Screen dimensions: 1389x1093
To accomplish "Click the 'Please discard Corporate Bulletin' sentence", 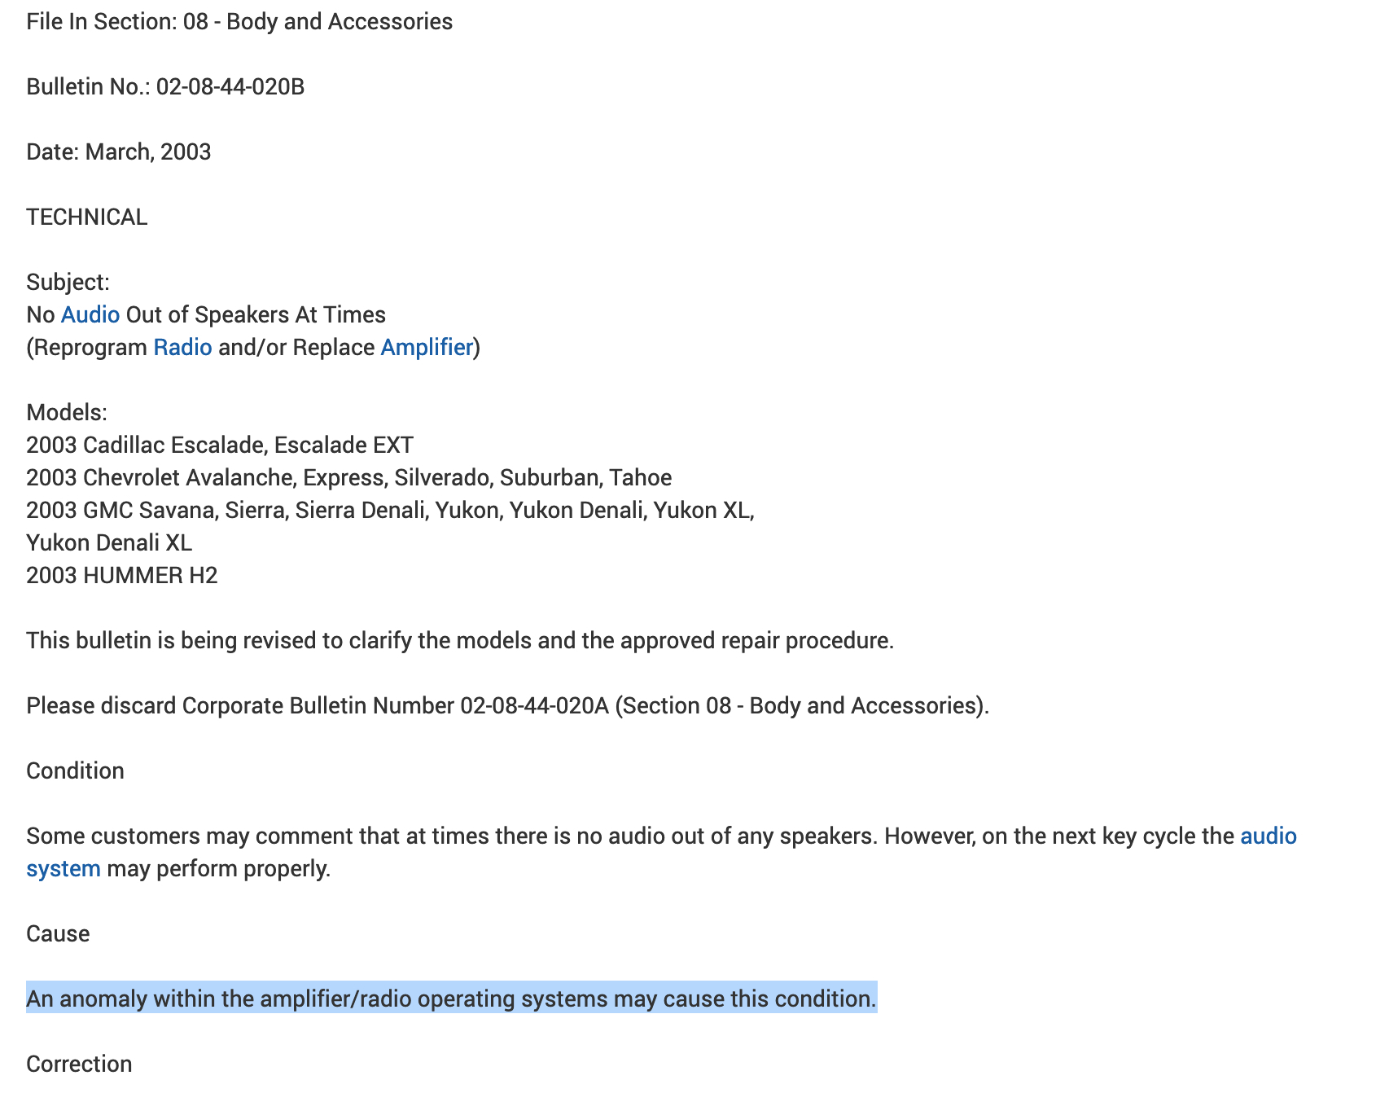I will 507,706.
